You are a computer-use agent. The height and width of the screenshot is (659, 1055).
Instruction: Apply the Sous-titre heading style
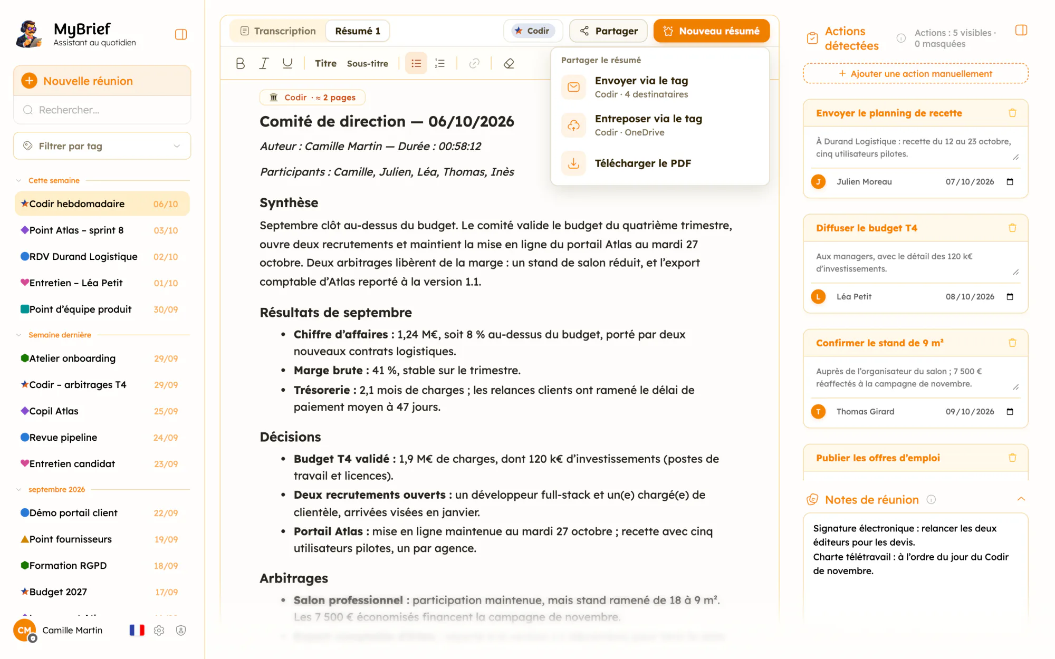(368, 63)
